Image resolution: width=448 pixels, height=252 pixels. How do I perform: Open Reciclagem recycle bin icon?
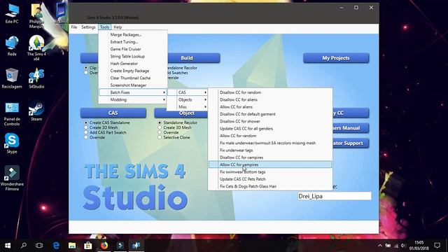(12, 78)
